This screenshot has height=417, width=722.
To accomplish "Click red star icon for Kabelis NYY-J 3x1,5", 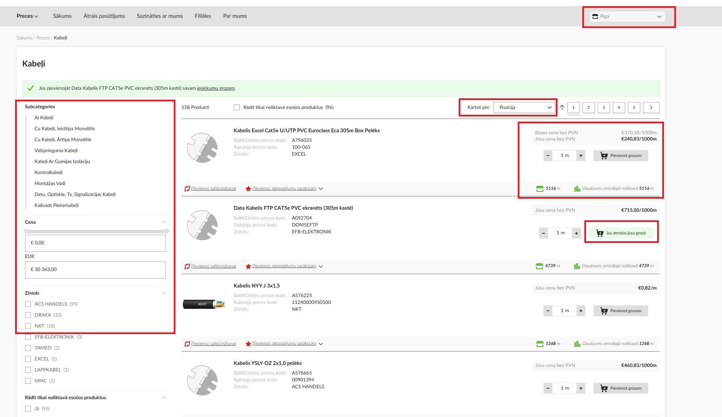I will (x=248, y=344).
